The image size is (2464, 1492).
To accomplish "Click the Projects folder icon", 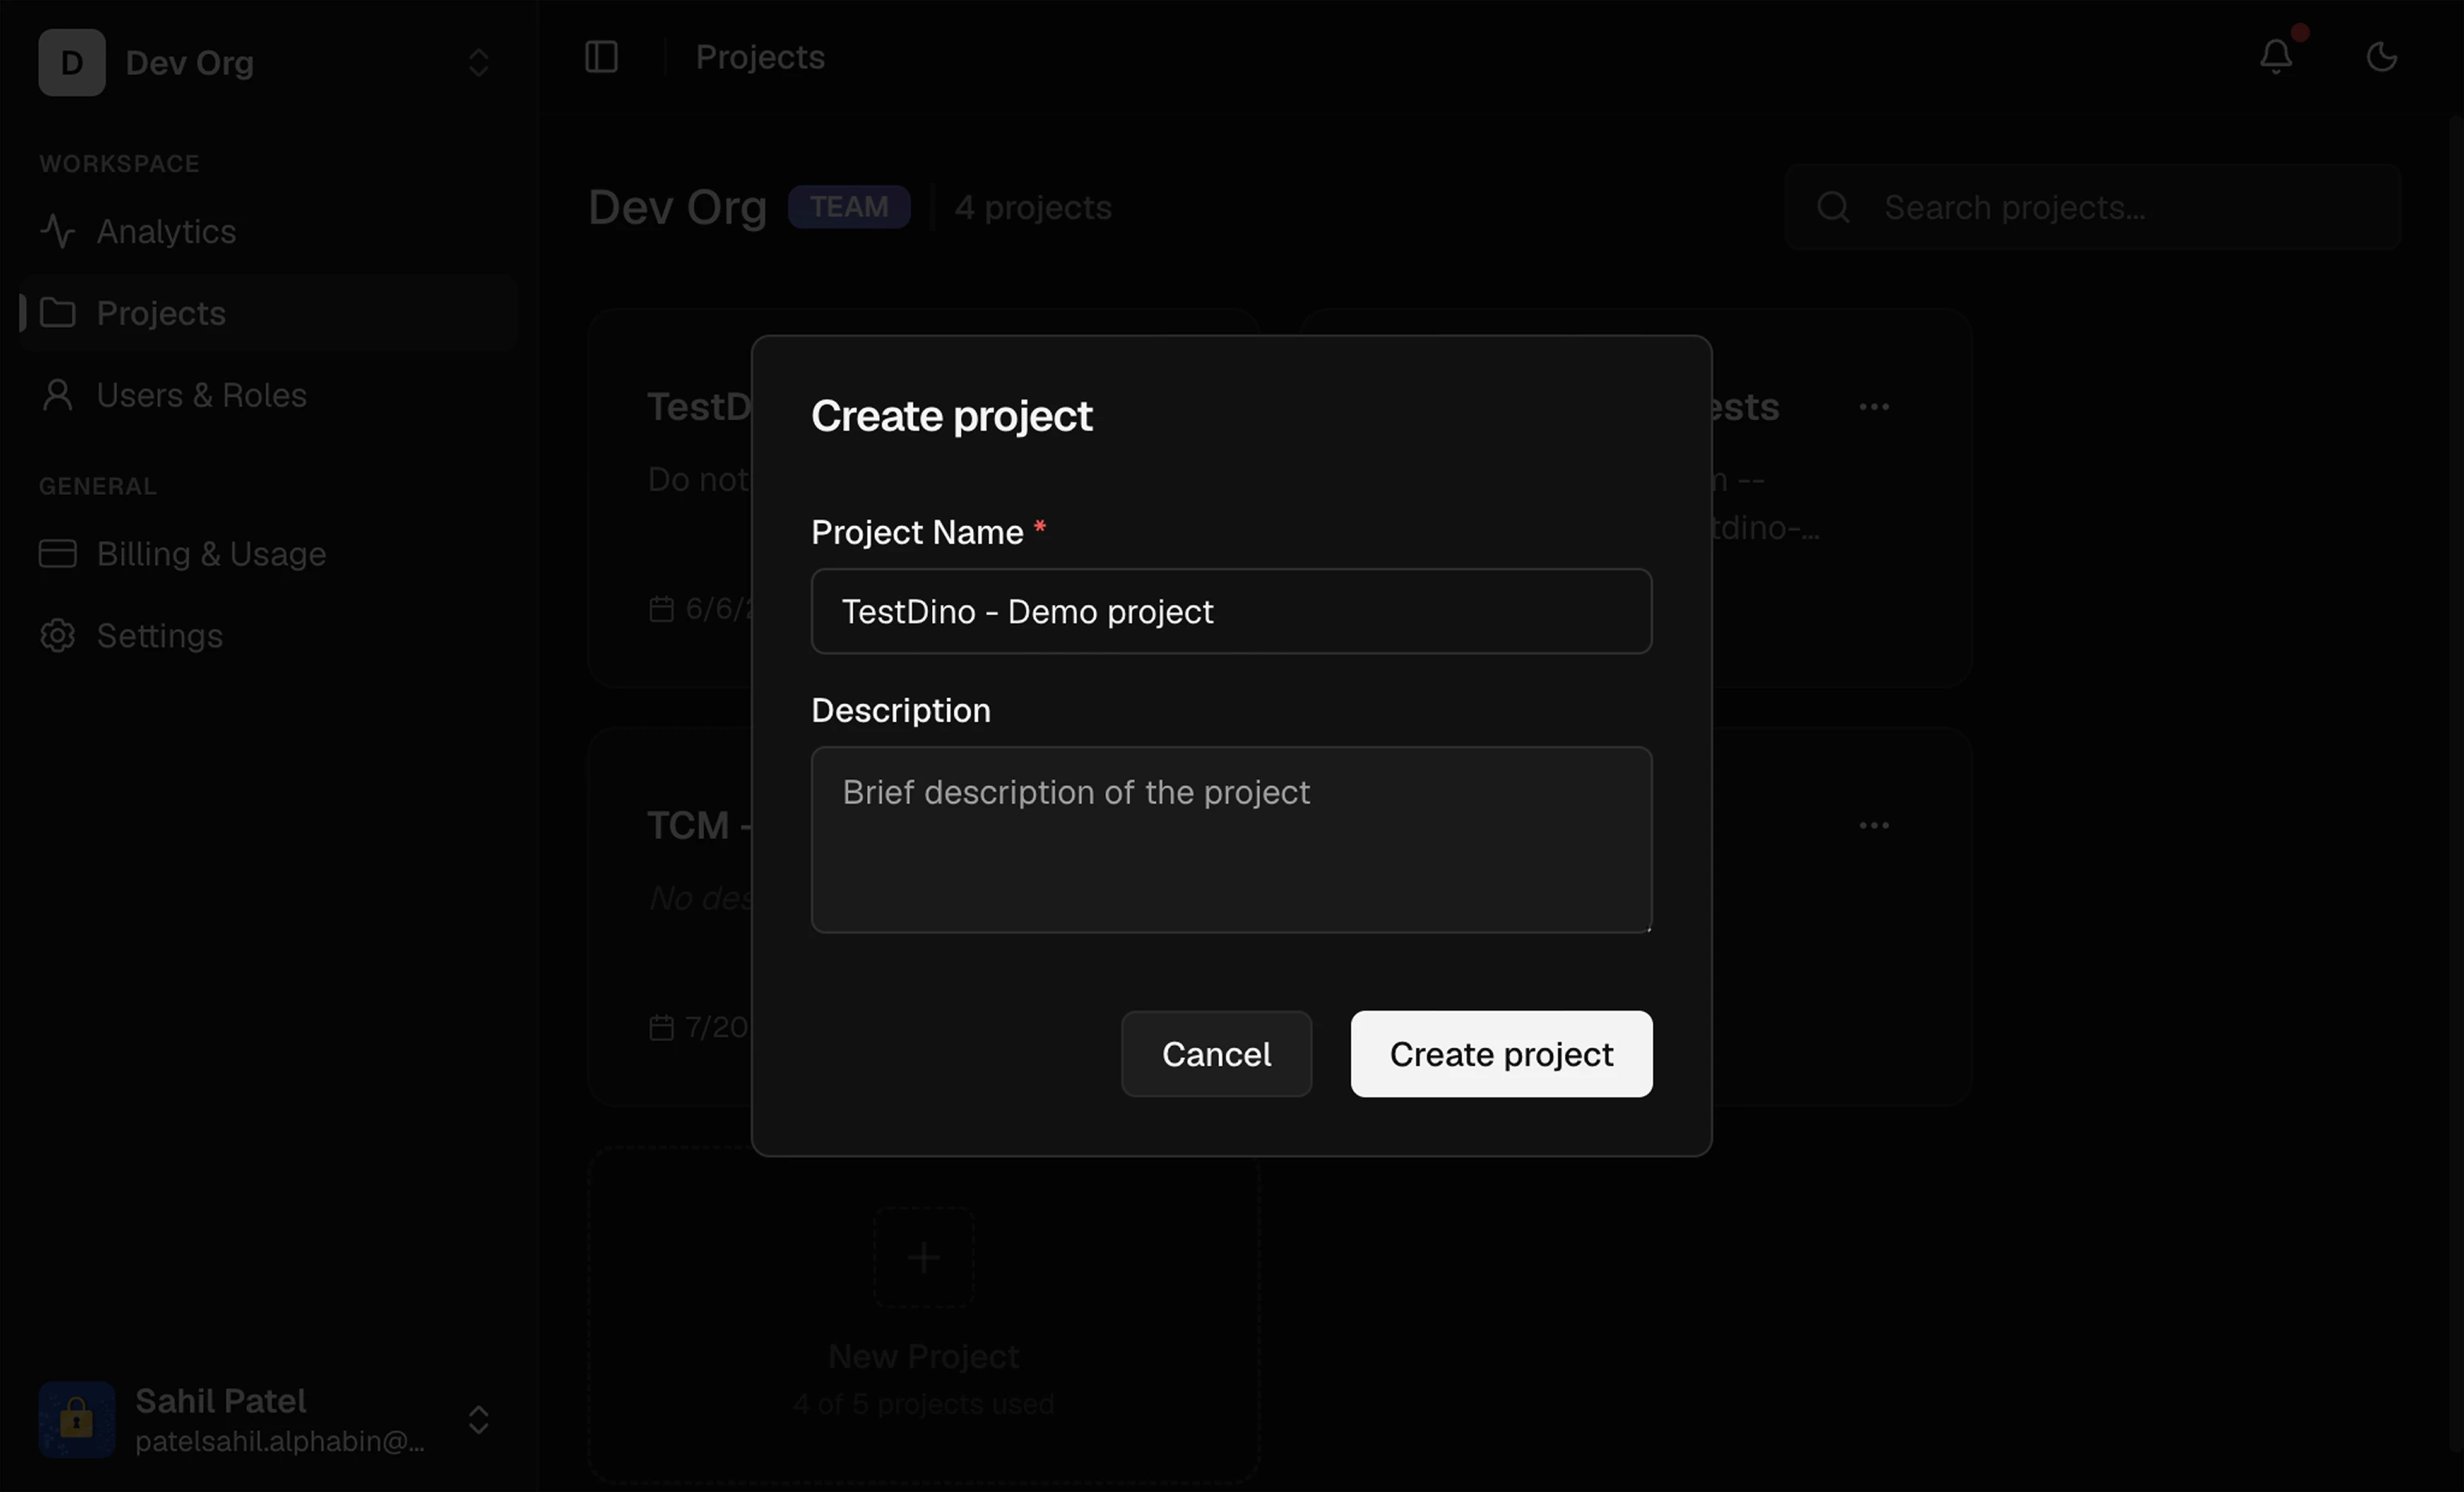I will point(58,313).
